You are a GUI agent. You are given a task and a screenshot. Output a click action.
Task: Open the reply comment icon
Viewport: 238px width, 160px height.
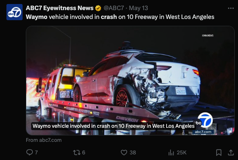(x=29, y=152)
